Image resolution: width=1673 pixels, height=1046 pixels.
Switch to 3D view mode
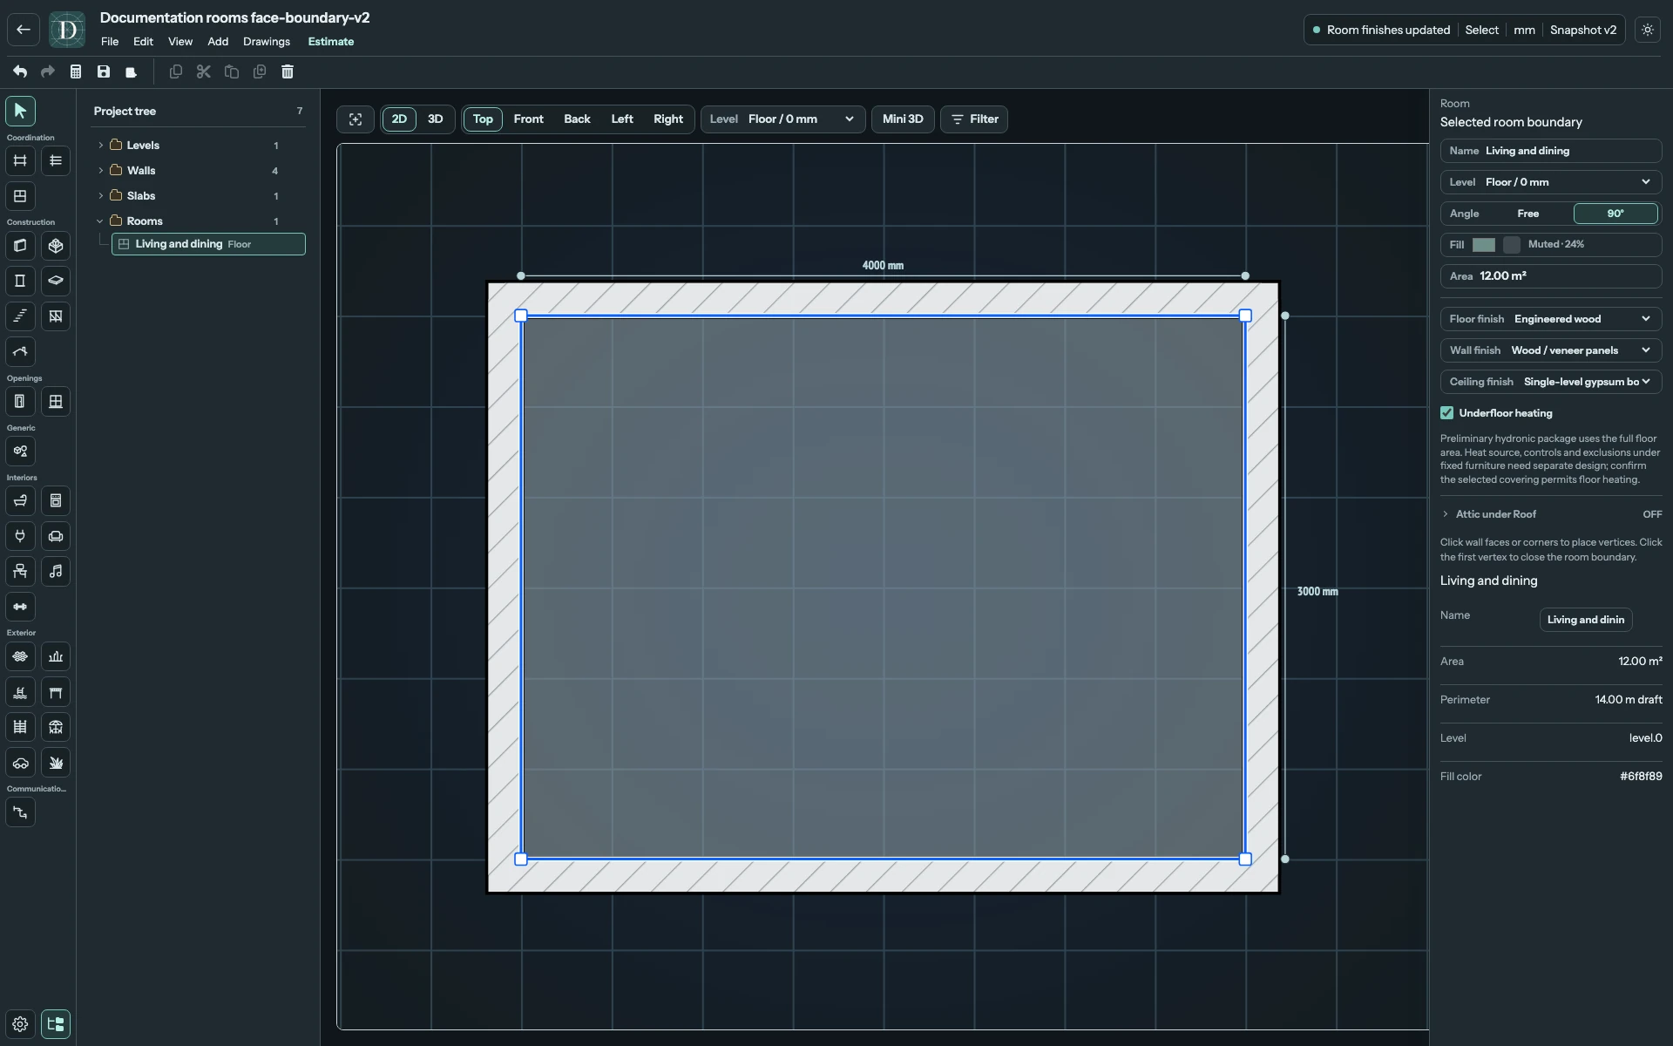[435, 119]
